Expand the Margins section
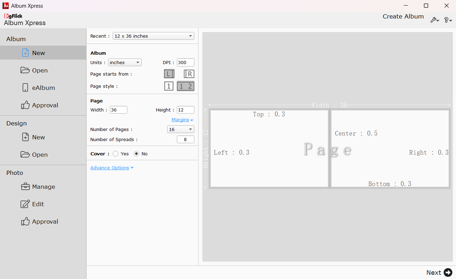 182,120
